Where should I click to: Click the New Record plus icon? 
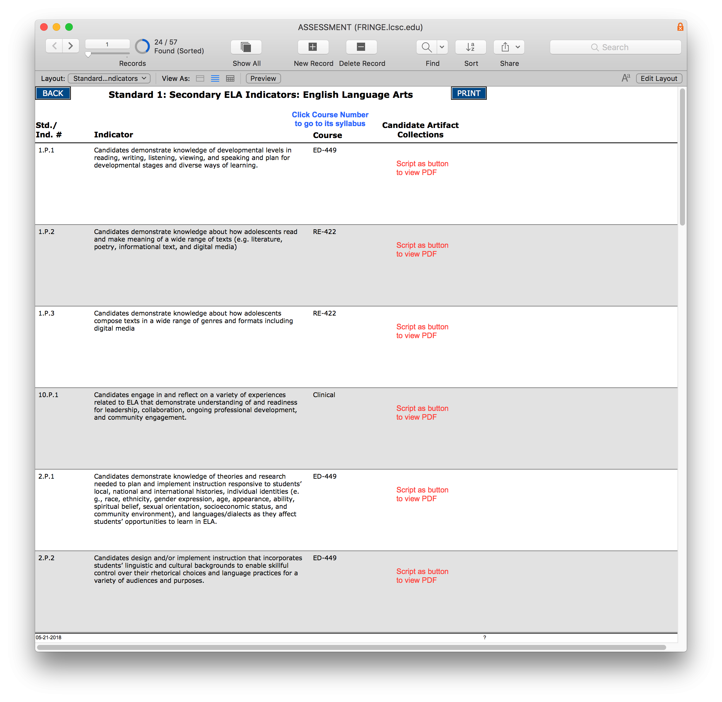coord(313,47)
